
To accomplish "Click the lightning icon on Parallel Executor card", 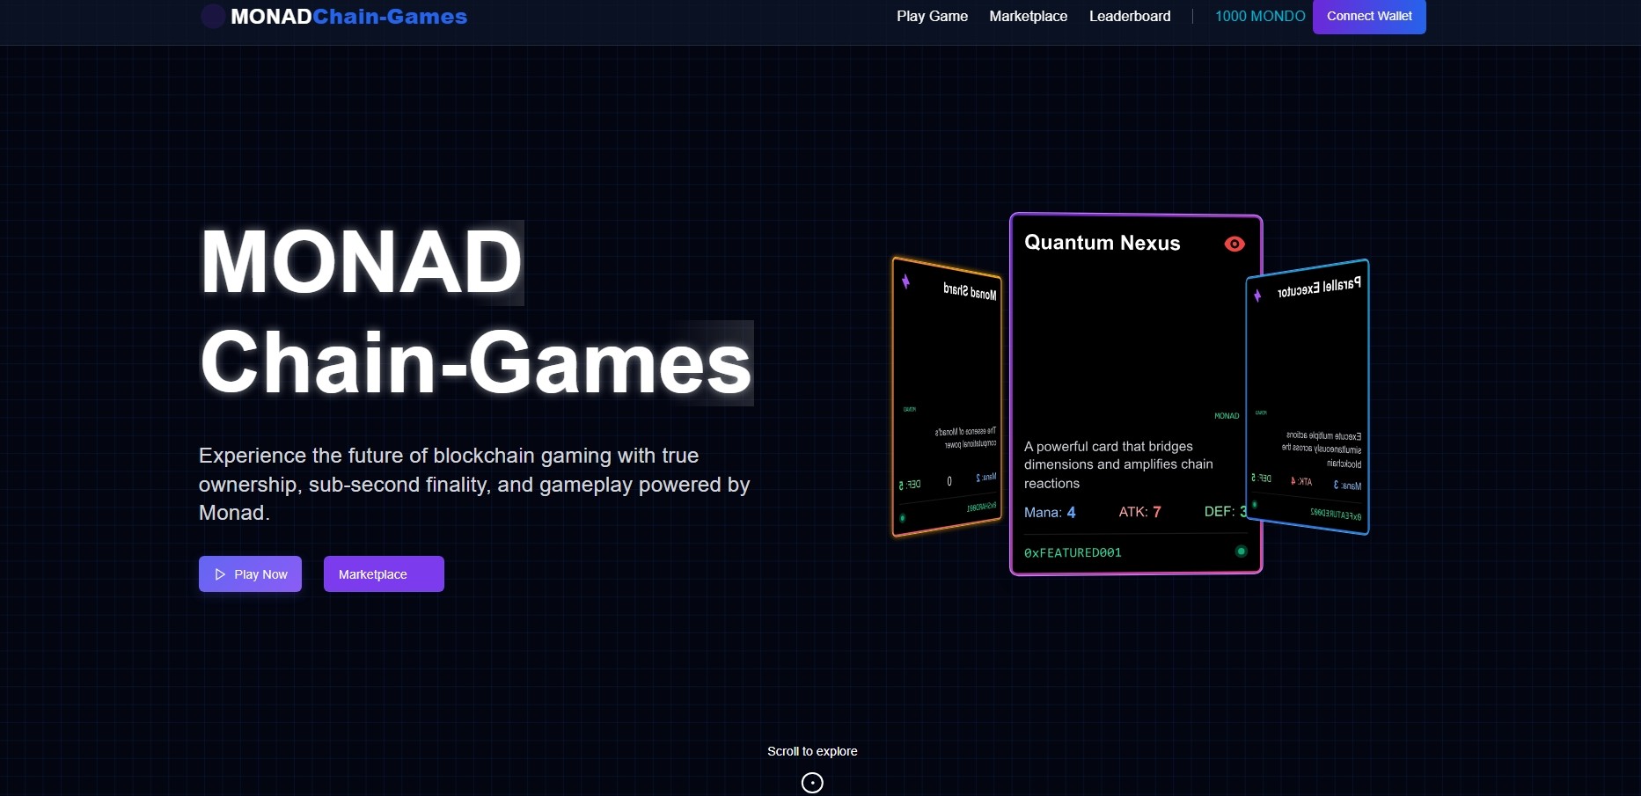I will [1257, 296].
